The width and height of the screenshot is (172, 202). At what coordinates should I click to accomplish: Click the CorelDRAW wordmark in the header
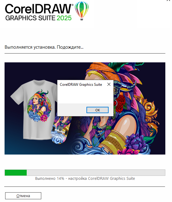click(x=38, y=9)
